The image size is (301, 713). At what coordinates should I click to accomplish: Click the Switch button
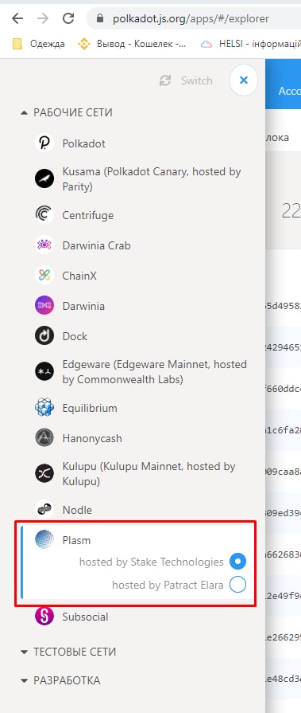coord(186,80)
